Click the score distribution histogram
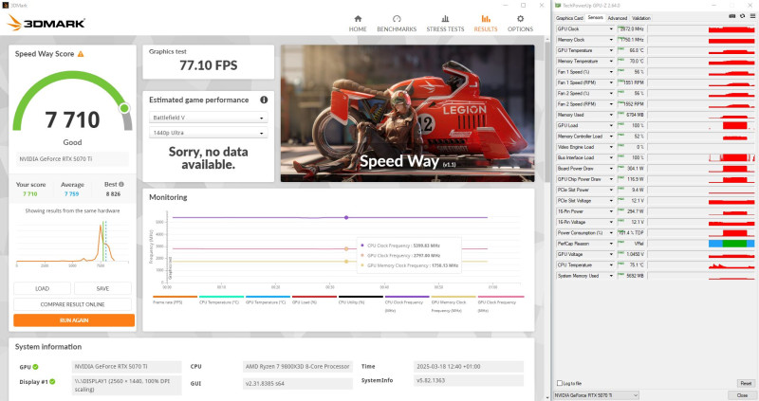 tap(73, 241)
